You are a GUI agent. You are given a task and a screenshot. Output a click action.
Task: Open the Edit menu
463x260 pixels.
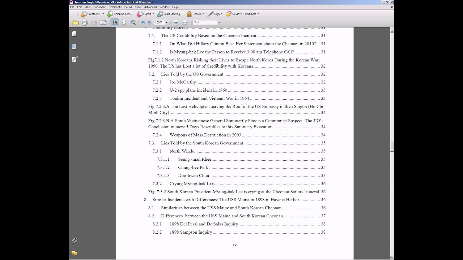79,7
